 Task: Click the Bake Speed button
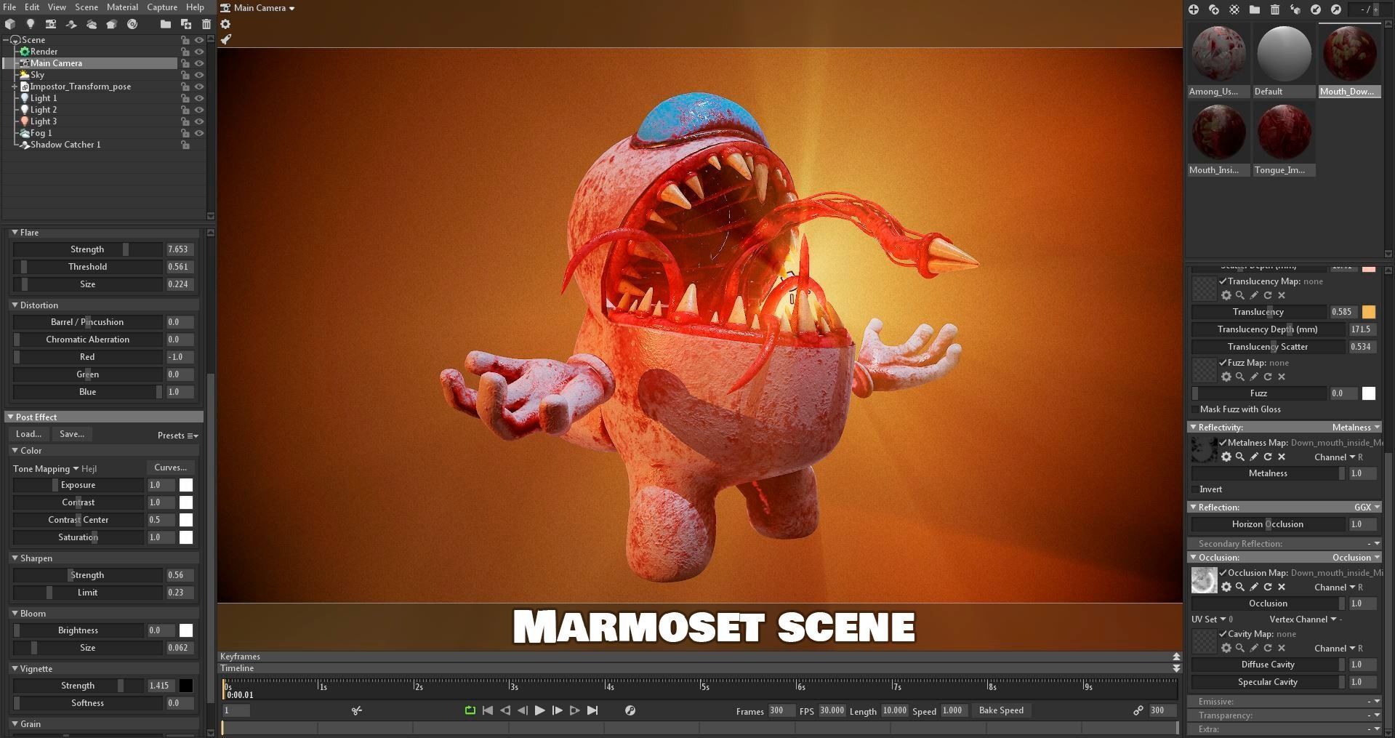pyautogui.click(x=1001, y=710)
